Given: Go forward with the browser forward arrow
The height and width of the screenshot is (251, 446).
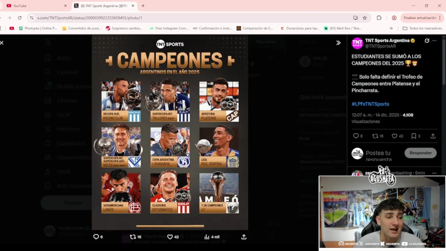Looking at the screenshot, I should click(x=9, y=18).
